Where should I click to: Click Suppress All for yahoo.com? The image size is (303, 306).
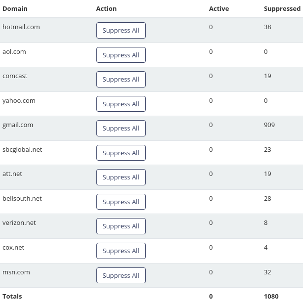[x=121, y=104]
